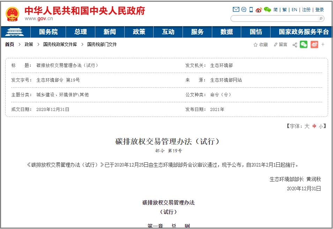This screenshot has width=333, height=229.
Task: Share via green WeChat button
Action: (303, 44)
